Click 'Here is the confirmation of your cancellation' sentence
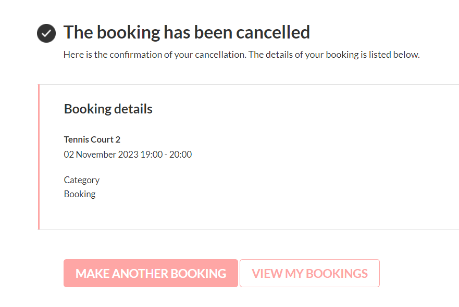This screenshot has height=307, width=459. [x=155, y=55]
